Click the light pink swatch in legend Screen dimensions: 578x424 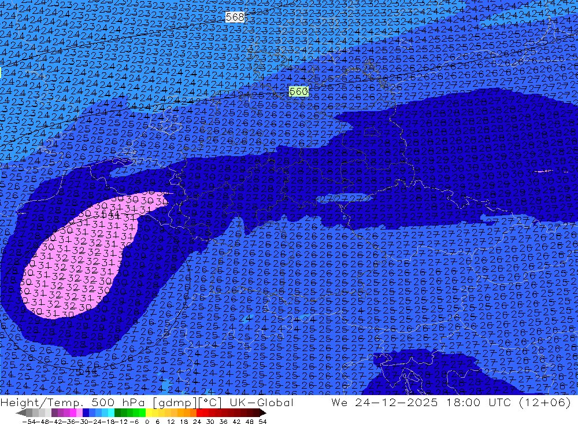[79, 413]
